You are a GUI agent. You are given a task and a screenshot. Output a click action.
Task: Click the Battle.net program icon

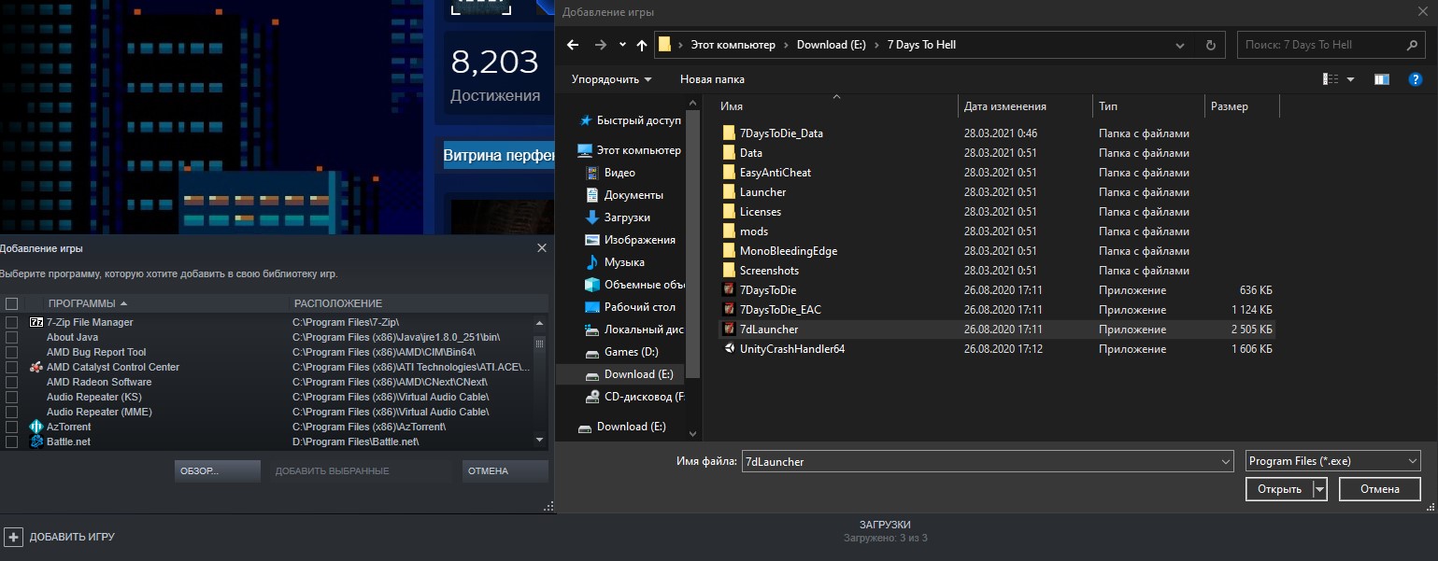37,442
